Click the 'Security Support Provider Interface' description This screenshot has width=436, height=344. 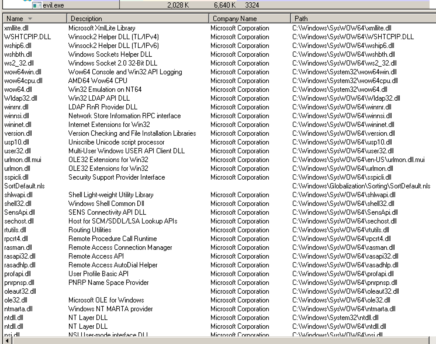[x=117, y=177]
